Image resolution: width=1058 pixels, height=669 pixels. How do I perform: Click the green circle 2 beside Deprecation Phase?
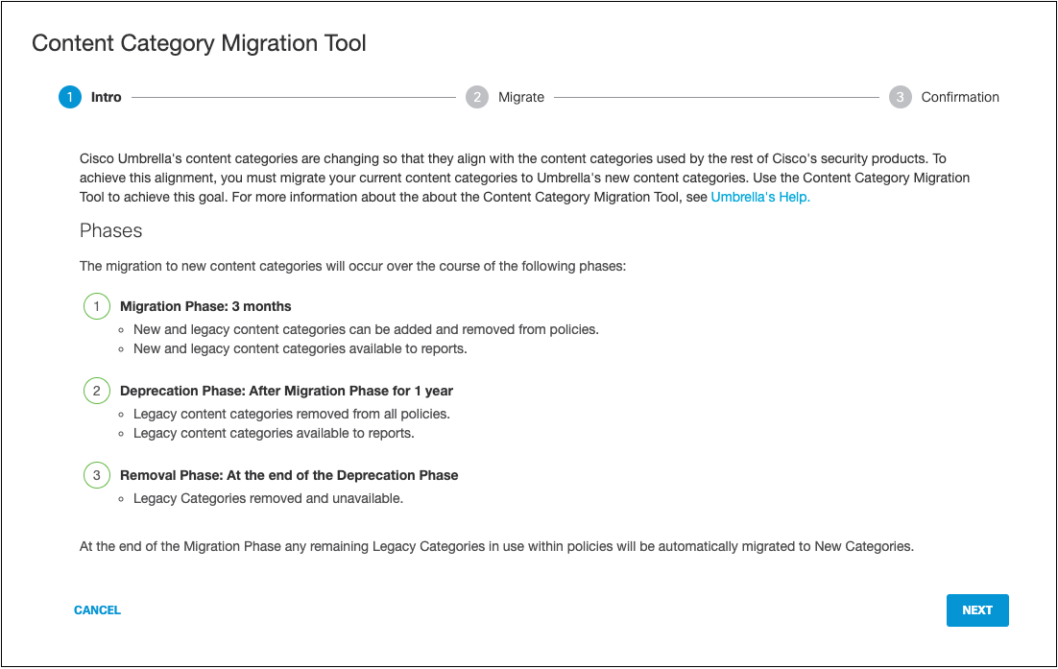pyautogui.click(x=97, y=391)
